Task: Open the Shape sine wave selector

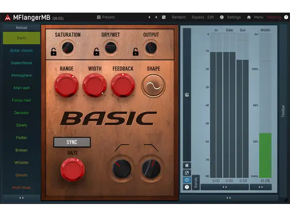Action: pyautogui.click(x=153, y=85)
